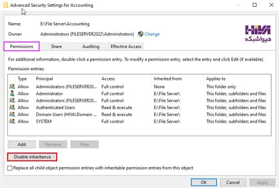Click the Remove button
This screenshot has width=279, height=188.
pos(53,144)
